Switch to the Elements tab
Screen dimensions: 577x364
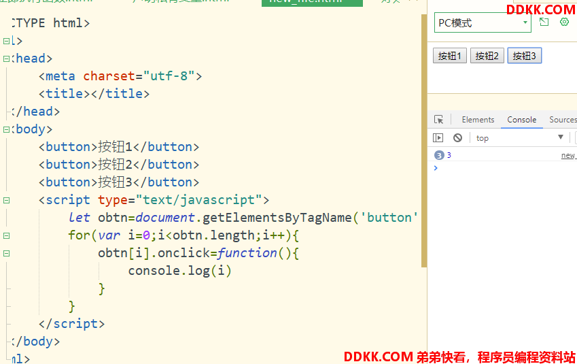pyautogui.click(x=478, y=120)
